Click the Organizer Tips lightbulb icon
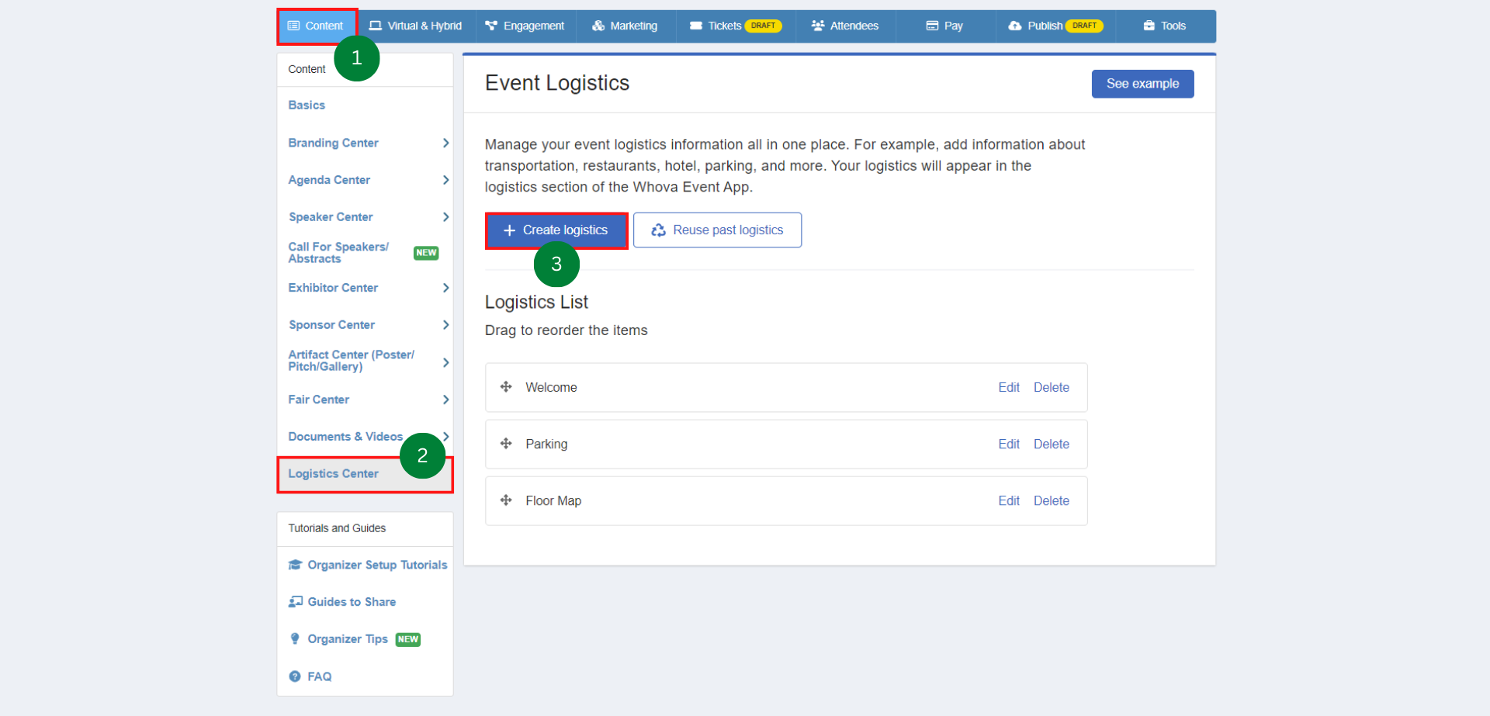The width and height of the screenshot is (1490, 716). (x=295, y=638)
